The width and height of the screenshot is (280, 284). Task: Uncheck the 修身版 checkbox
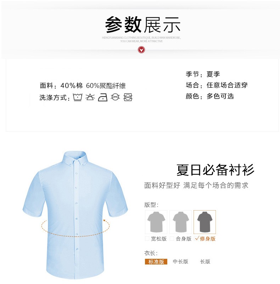click(196, 238)
